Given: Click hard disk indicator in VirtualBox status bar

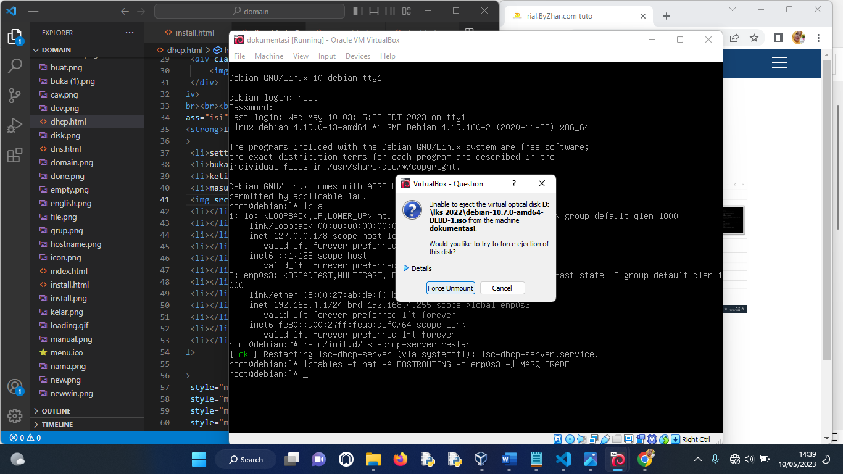Looking at the screenshot, I should click(x=557, y=439).
